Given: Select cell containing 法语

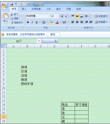Looking at the screenshot, I should coord(27,75).
